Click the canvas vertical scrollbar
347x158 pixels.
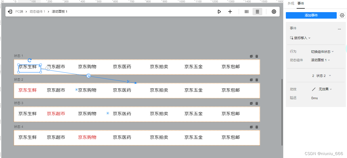pos(282,112)
